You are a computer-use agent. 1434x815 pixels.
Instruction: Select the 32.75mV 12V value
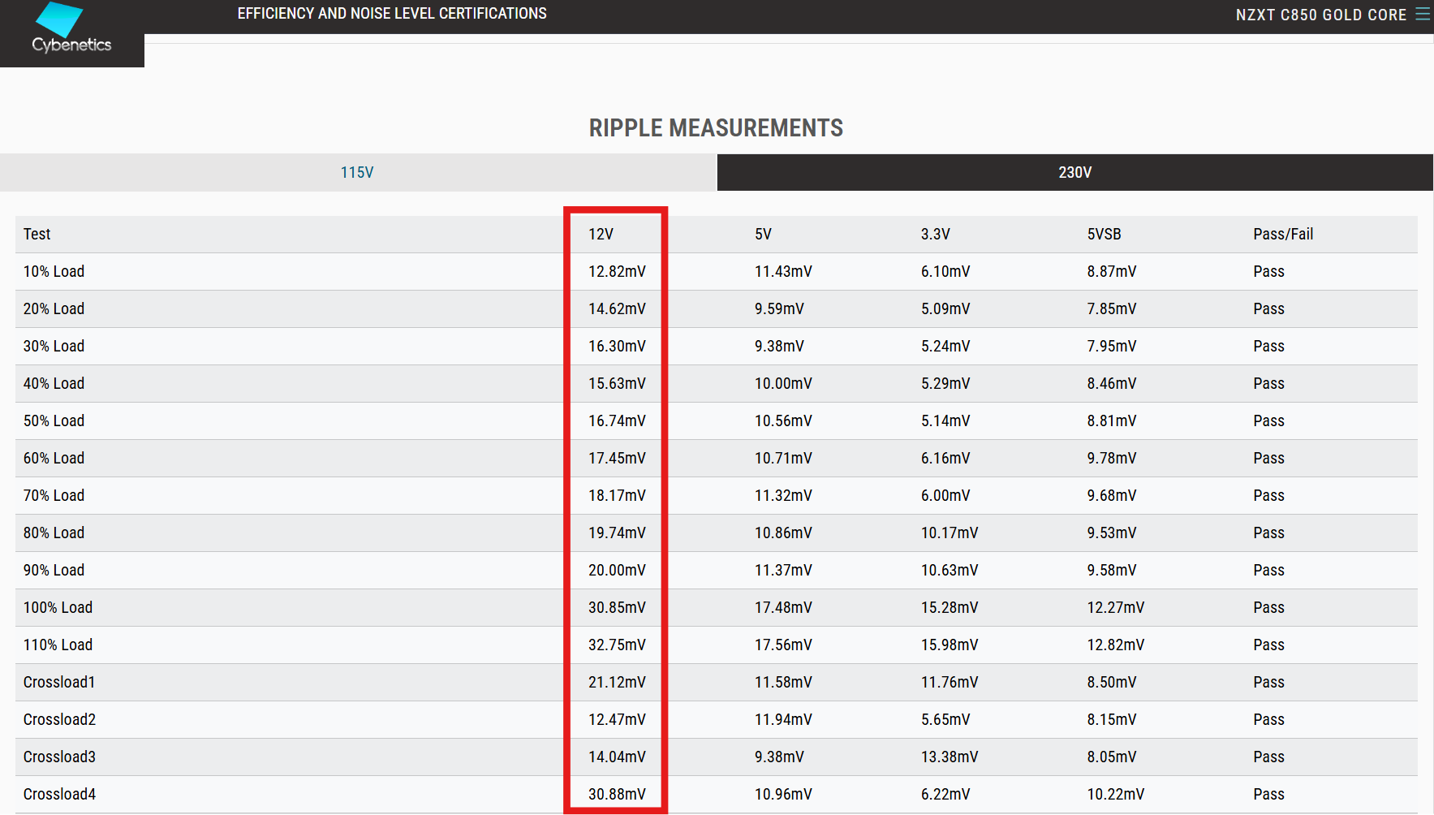(x=617, y=645)
